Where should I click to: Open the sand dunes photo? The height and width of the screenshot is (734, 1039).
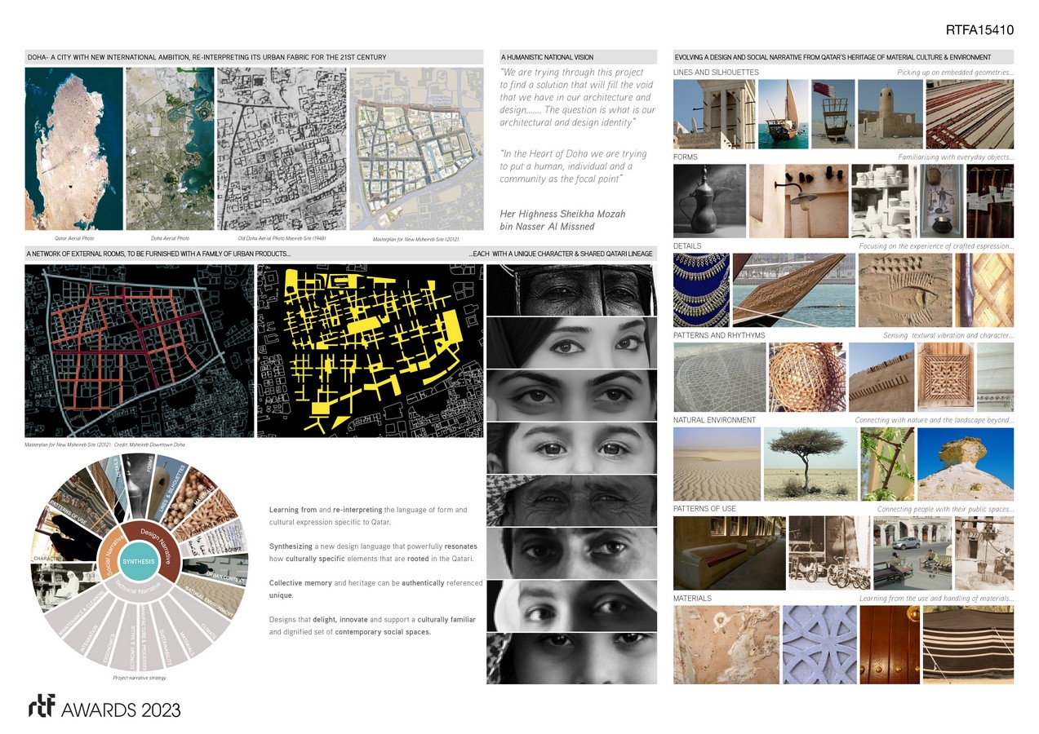pos(716,463)
